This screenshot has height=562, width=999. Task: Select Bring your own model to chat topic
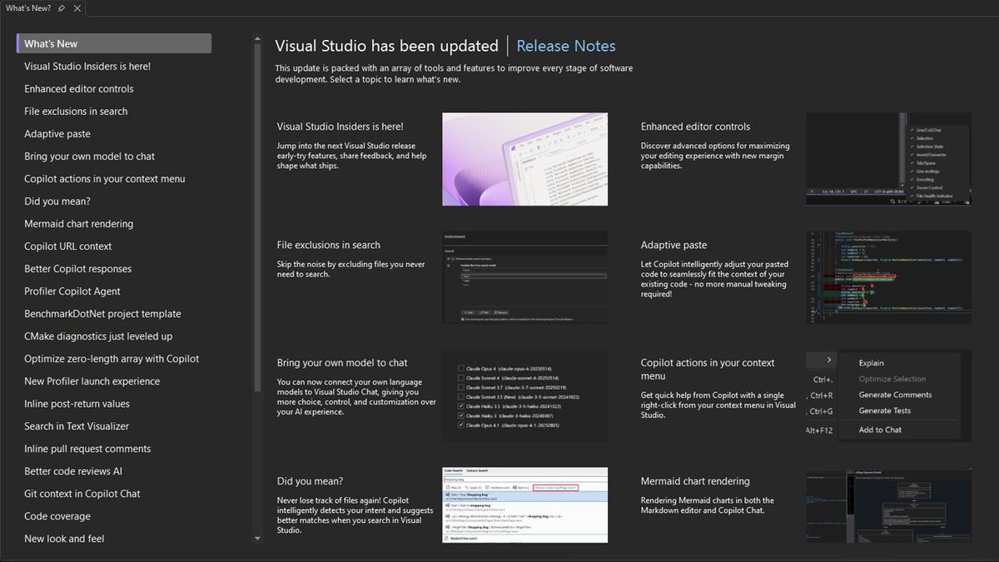(89, 156)
